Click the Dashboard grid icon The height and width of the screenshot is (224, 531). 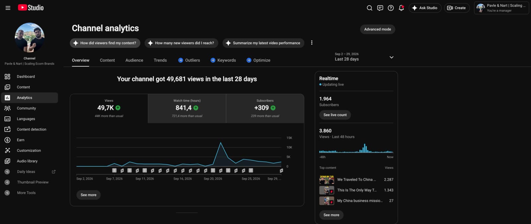point(7,77)
